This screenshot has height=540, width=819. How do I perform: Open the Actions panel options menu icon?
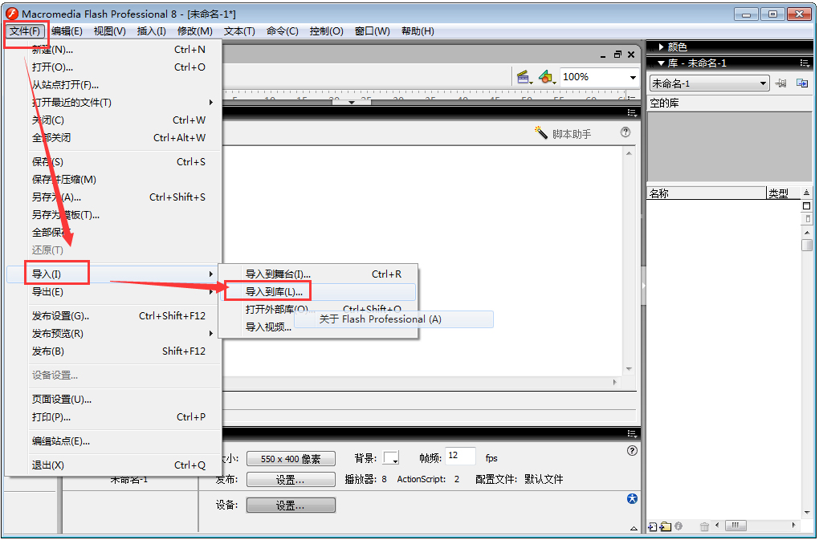pyautogui.click(x=632, y=112)
